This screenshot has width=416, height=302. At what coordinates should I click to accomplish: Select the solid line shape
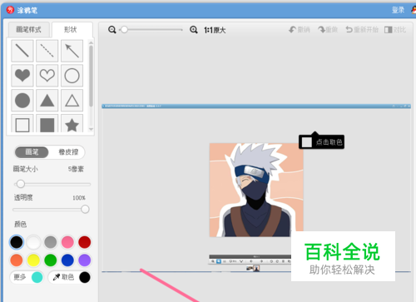pyautogui.click(x=22, y=51)
